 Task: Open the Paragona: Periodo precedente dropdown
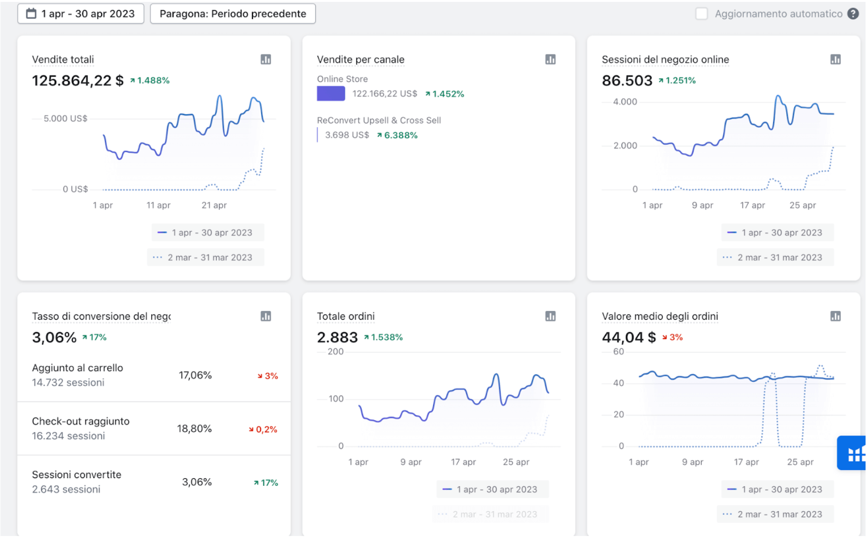click(x=233, y=13)
